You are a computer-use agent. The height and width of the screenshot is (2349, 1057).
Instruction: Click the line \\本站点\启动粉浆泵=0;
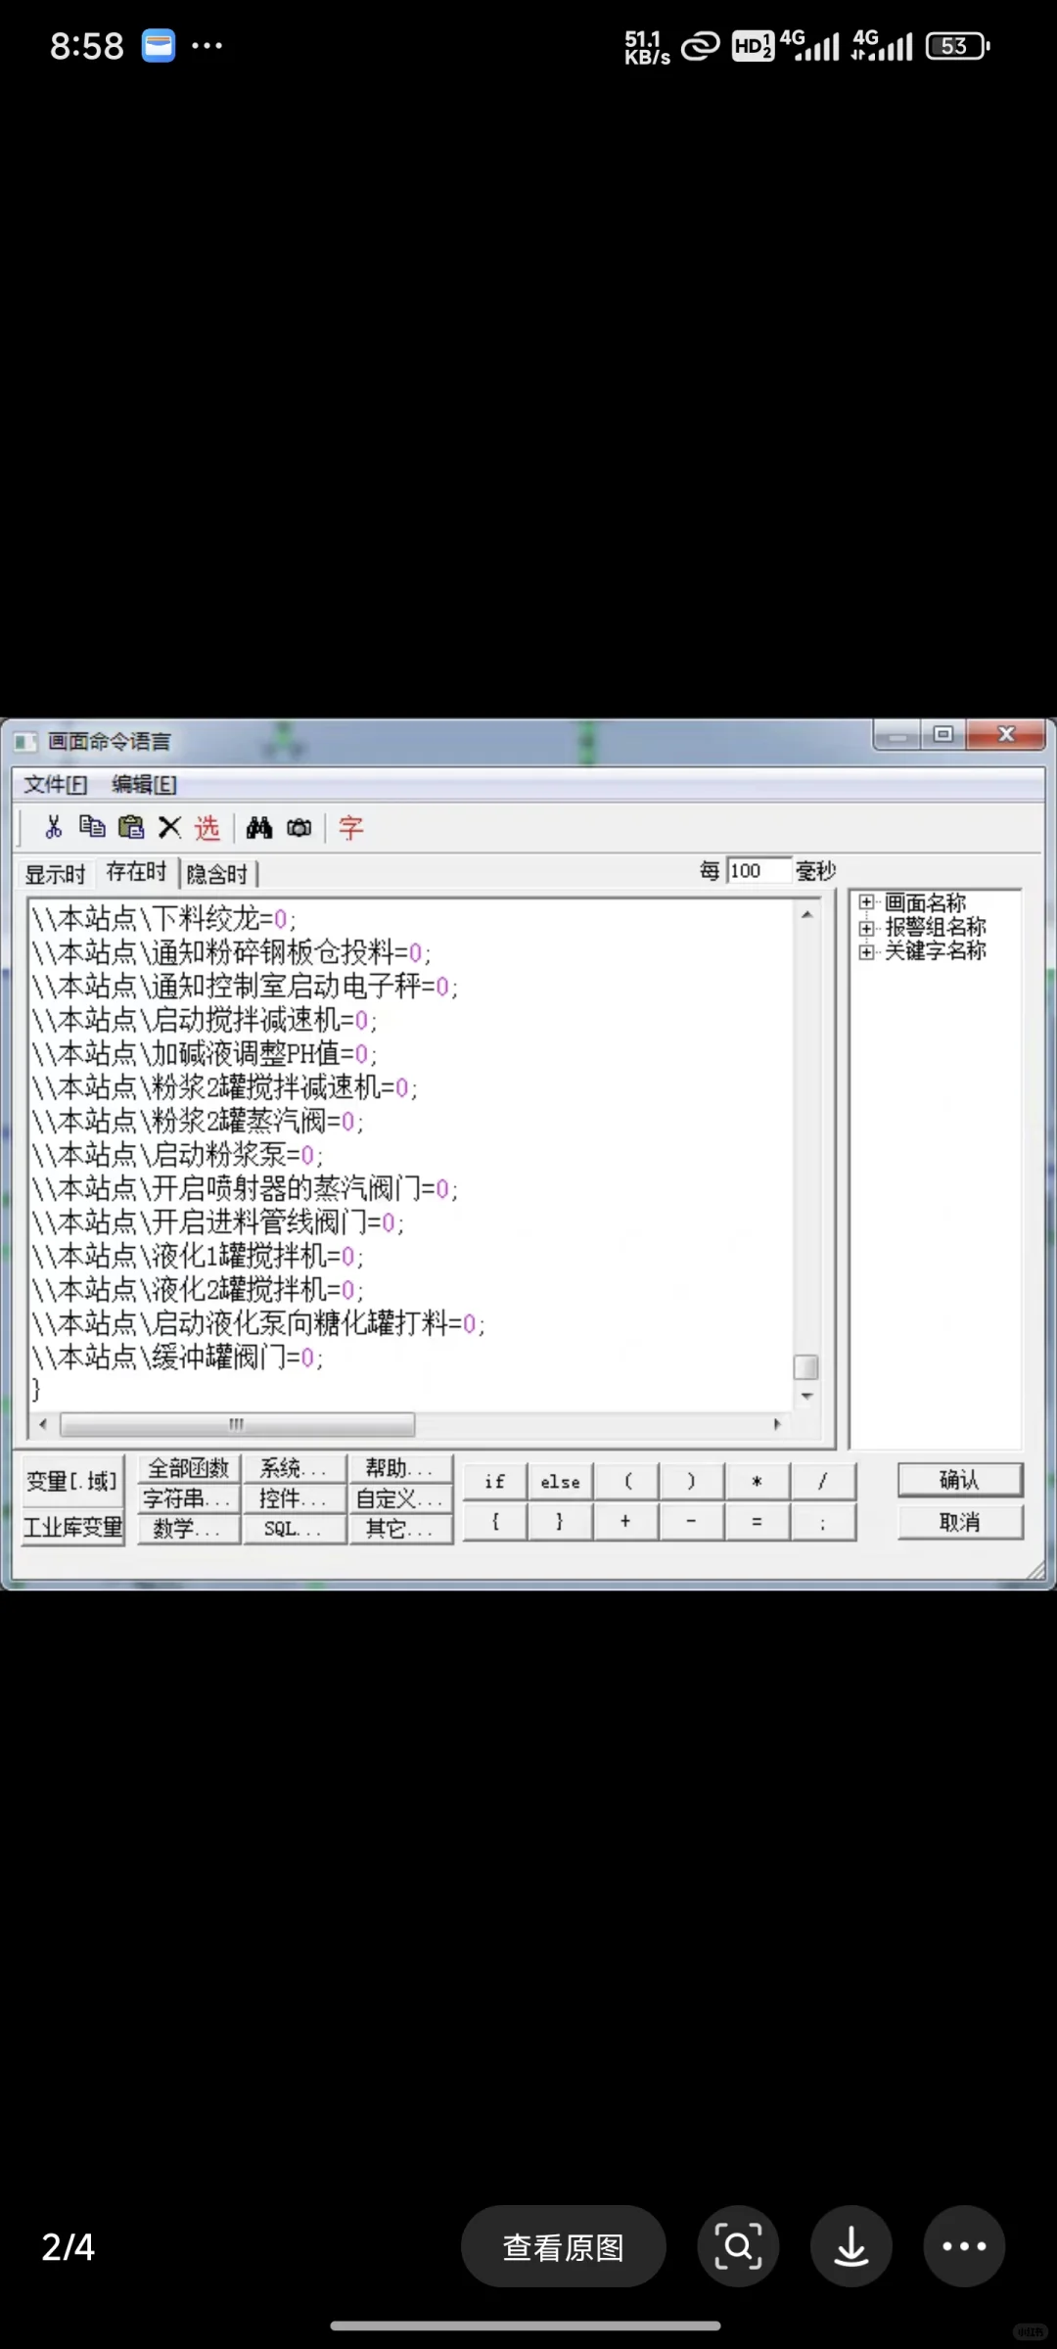pyautogui.click(x=177, y=1155)
